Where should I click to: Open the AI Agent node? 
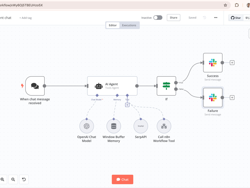tap(112, 86)
